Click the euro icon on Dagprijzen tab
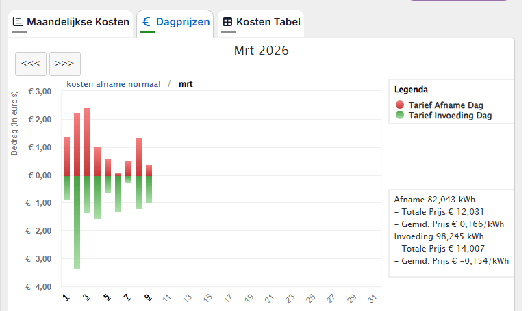Screen dimensions: 530x311 (x=147, y=22)
